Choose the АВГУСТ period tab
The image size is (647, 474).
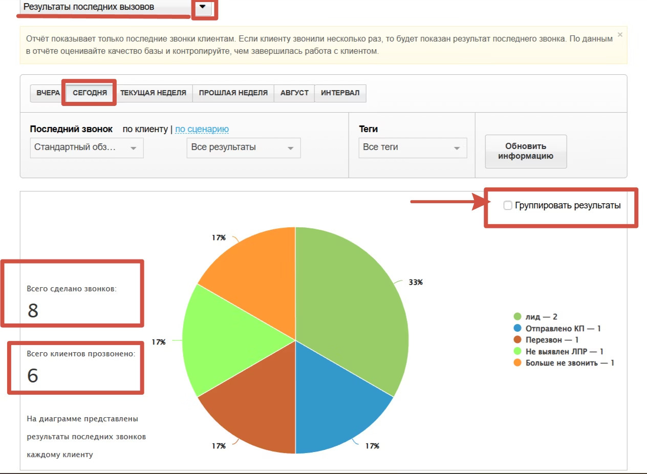click(x=294, y=93)
